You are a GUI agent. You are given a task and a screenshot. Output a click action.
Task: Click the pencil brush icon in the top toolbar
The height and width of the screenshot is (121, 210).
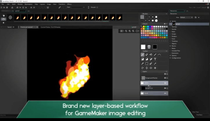(x=59, y=7)
